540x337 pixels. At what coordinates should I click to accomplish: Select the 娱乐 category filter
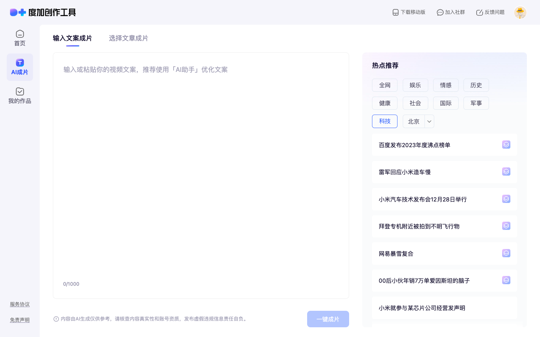pyautogui.click(x=415, y=85)
